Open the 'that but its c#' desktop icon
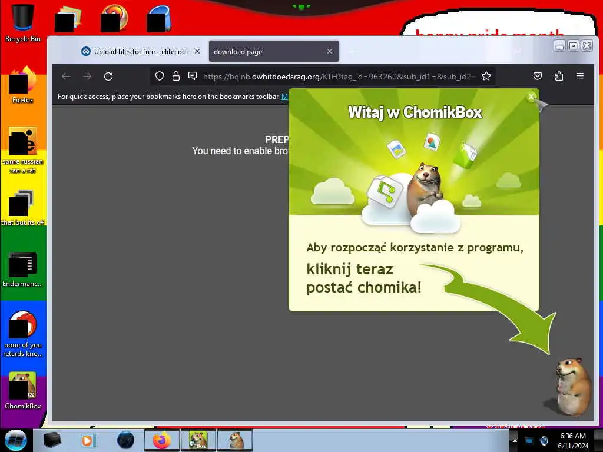 tap(23, 208)
